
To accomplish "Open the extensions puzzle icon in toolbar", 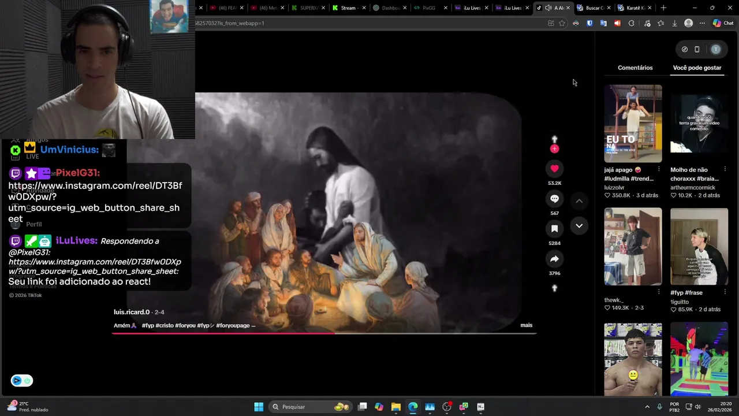I will [x=631, y=23].
